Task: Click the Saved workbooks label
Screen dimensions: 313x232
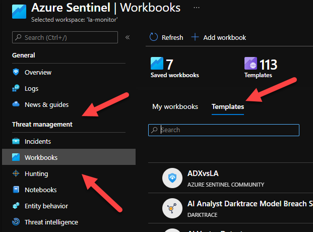Action: click(175, 75)
